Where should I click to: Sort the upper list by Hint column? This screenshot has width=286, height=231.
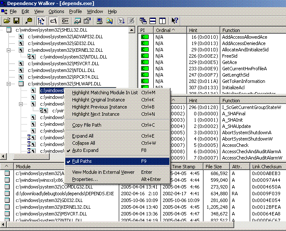pyautogui.click(x=203, y=30)
